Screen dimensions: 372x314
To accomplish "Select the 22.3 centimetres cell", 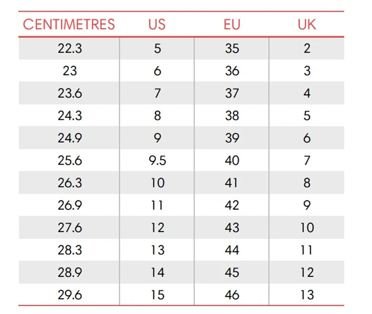I will tap(70, 48).
